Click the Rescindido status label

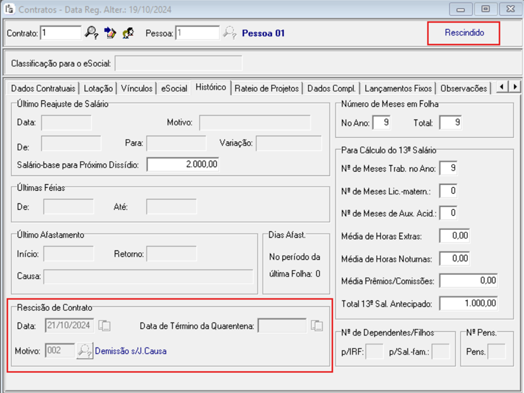click(x=464, y=33)
